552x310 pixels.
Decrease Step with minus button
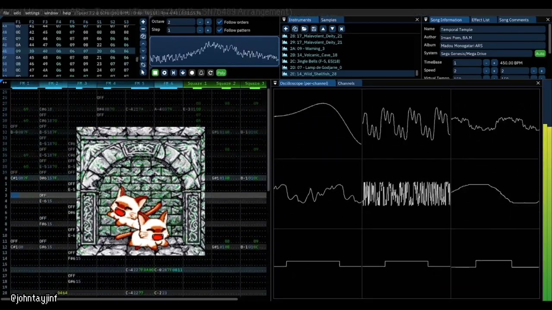click(200, 30)
